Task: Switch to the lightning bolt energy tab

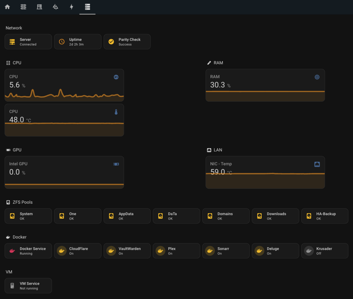Action: (71, 7)
